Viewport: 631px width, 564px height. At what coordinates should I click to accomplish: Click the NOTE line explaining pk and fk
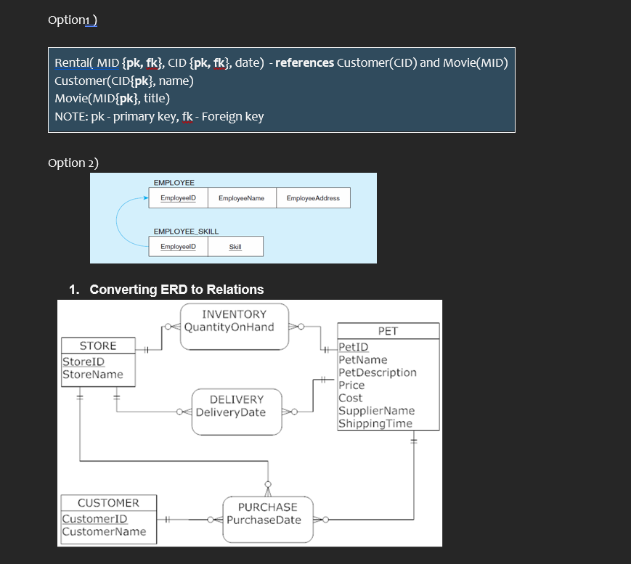[x=159, y=116]
